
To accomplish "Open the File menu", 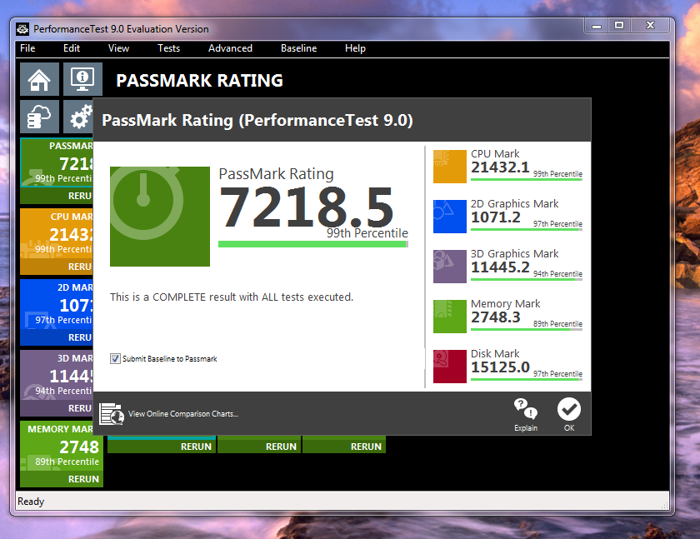I will coord(27,48).
